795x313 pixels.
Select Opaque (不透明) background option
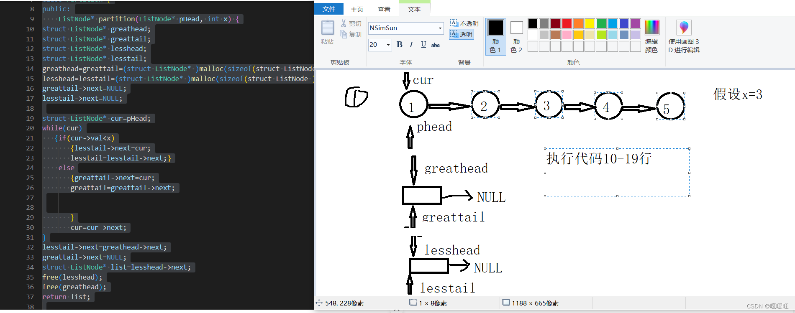click(464, 23)
